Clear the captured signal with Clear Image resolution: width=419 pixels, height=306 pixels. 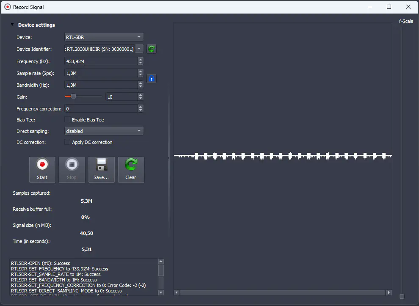tap(131, 169)
